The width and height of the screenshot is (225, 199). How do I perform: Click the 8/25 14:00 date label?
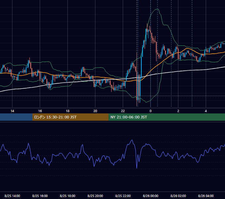(12, 196)
